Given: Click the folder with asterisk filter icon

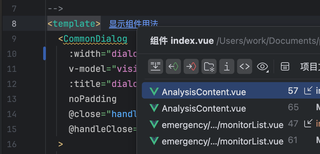Looking at the screenshot, I should click(x=209, y=66).
